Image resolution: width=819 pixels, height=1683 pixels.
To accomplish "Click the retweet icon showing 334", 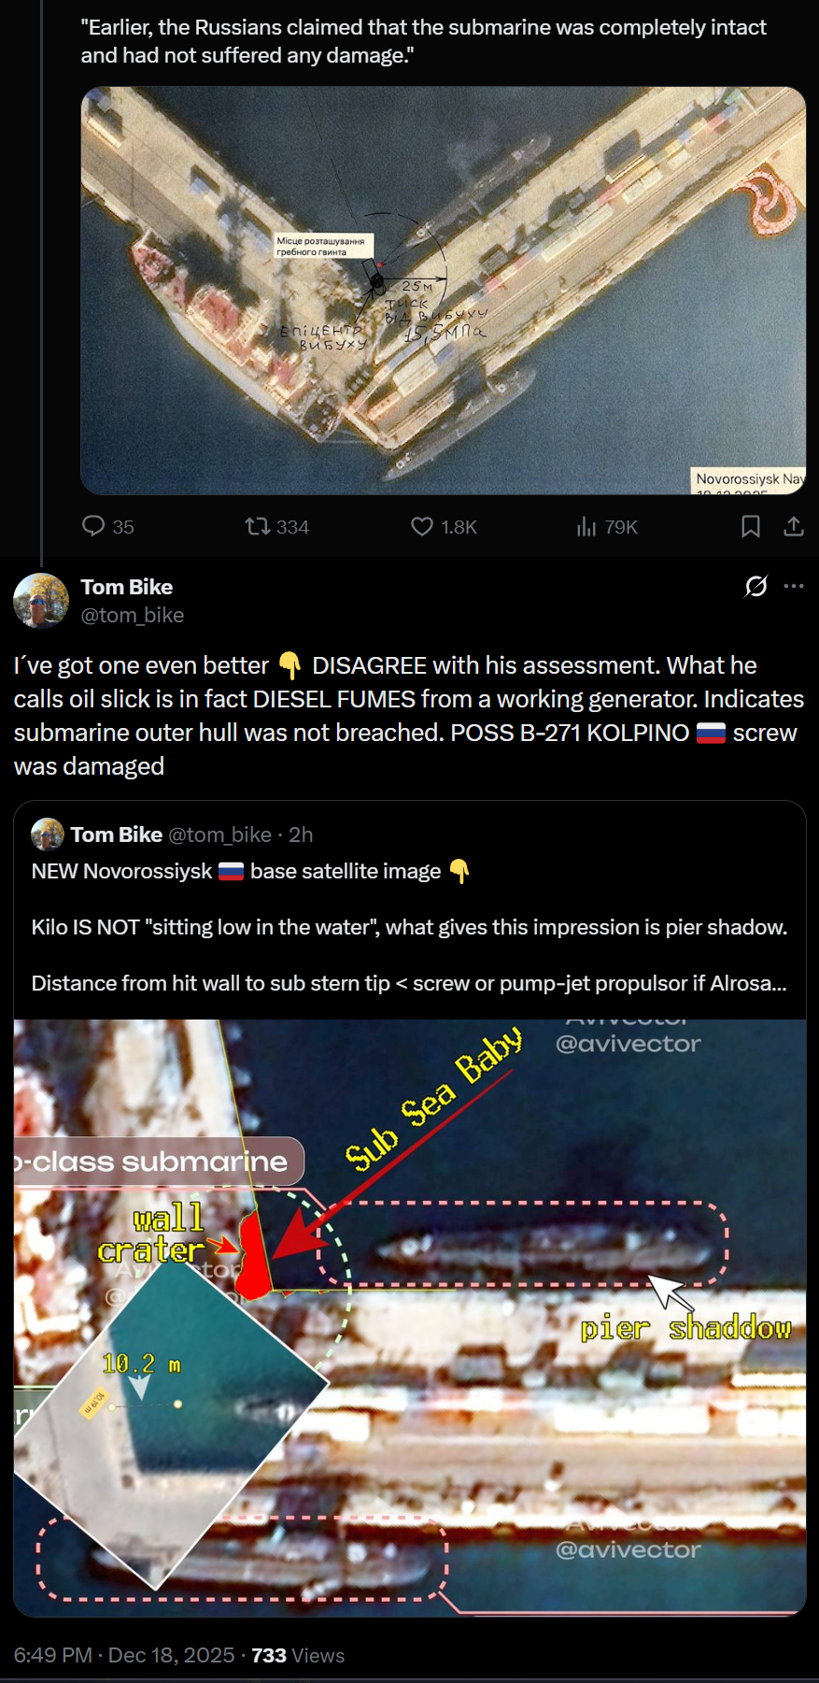I will pyautogui.click(x=257, y=526).
